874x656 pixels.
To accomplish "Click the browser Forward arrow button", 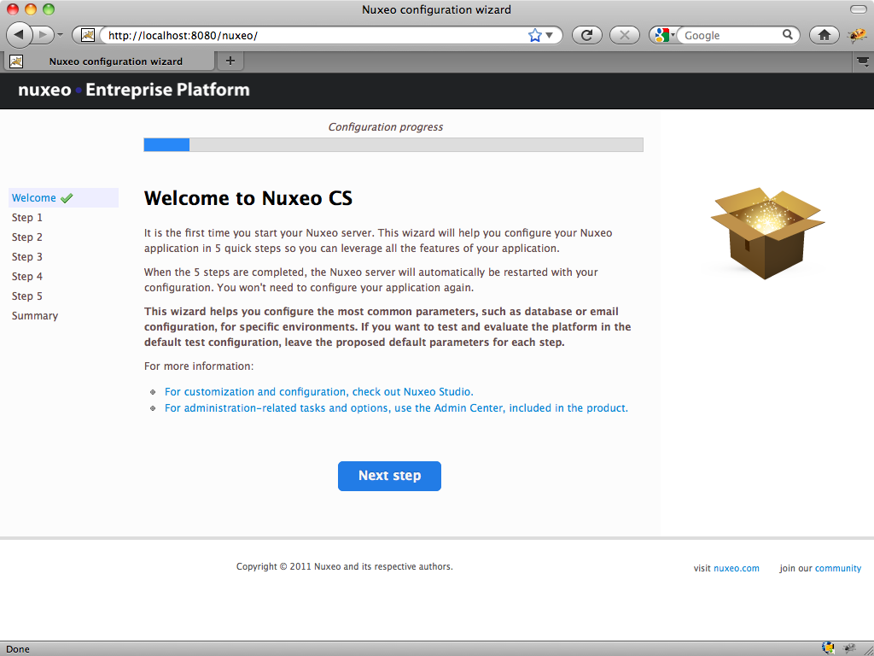I will point(44,35).
